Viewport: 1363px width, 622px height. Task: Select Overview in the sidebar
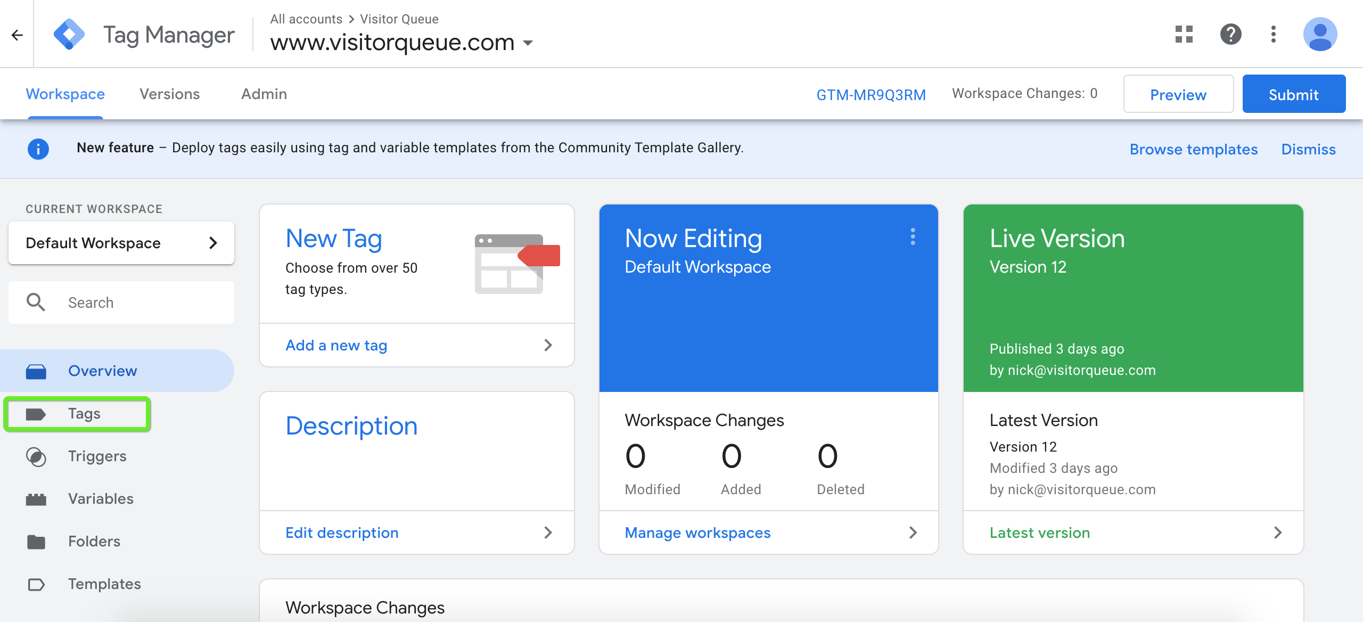tap(117, 371)
